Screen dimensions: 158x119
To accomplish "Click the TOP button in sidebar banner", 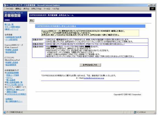I will [7, 20].
